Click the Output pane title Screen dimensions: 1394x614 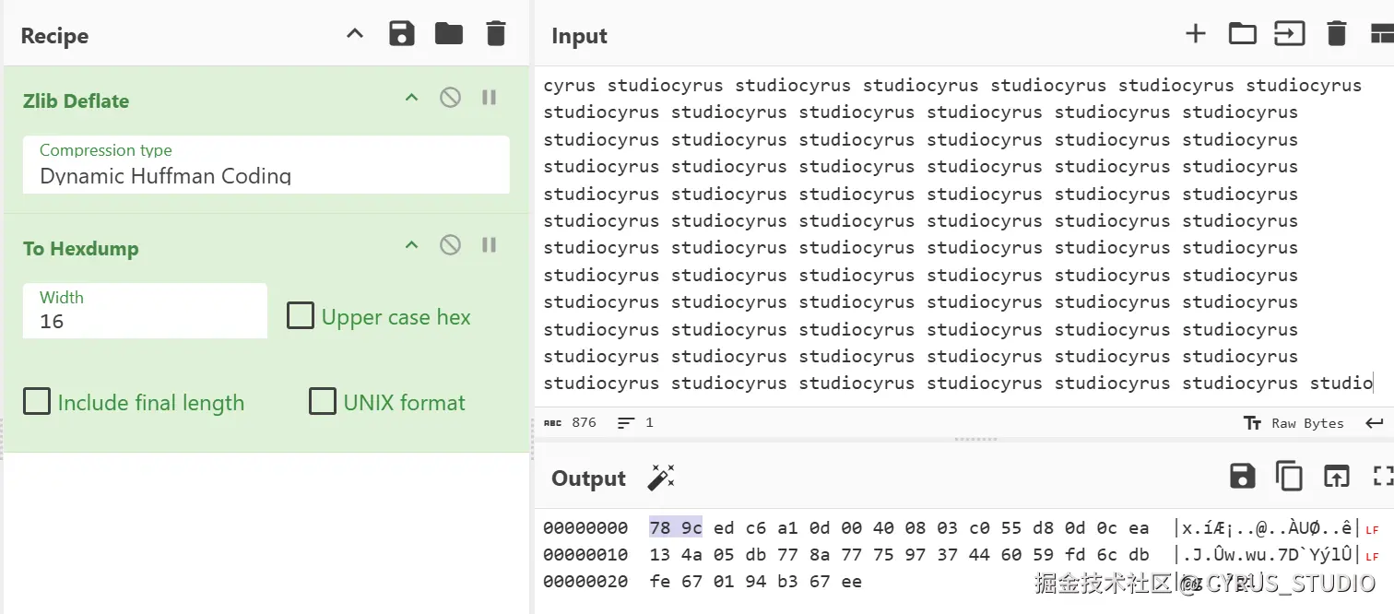588,478
